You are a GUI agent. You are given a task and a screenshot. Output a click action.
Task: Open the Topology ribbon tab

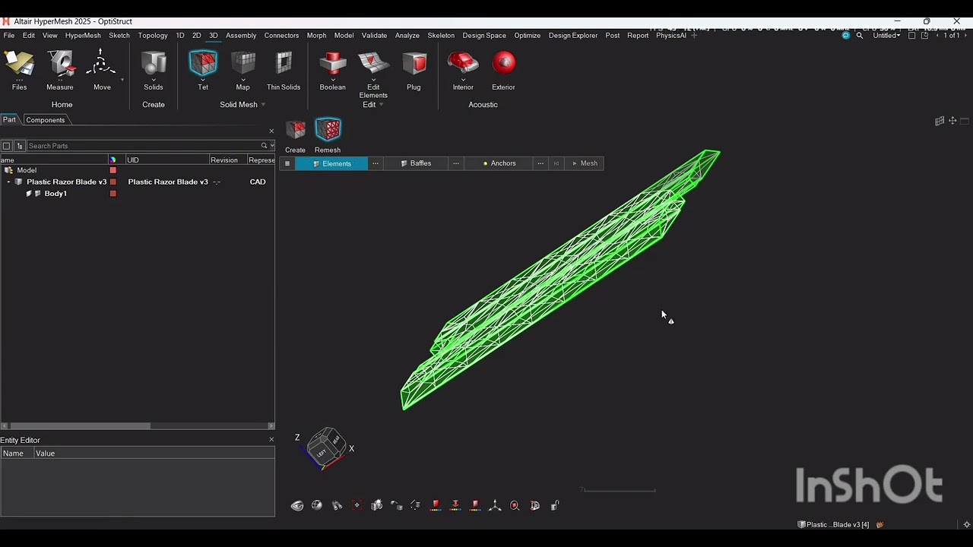(x=153, y=36)
